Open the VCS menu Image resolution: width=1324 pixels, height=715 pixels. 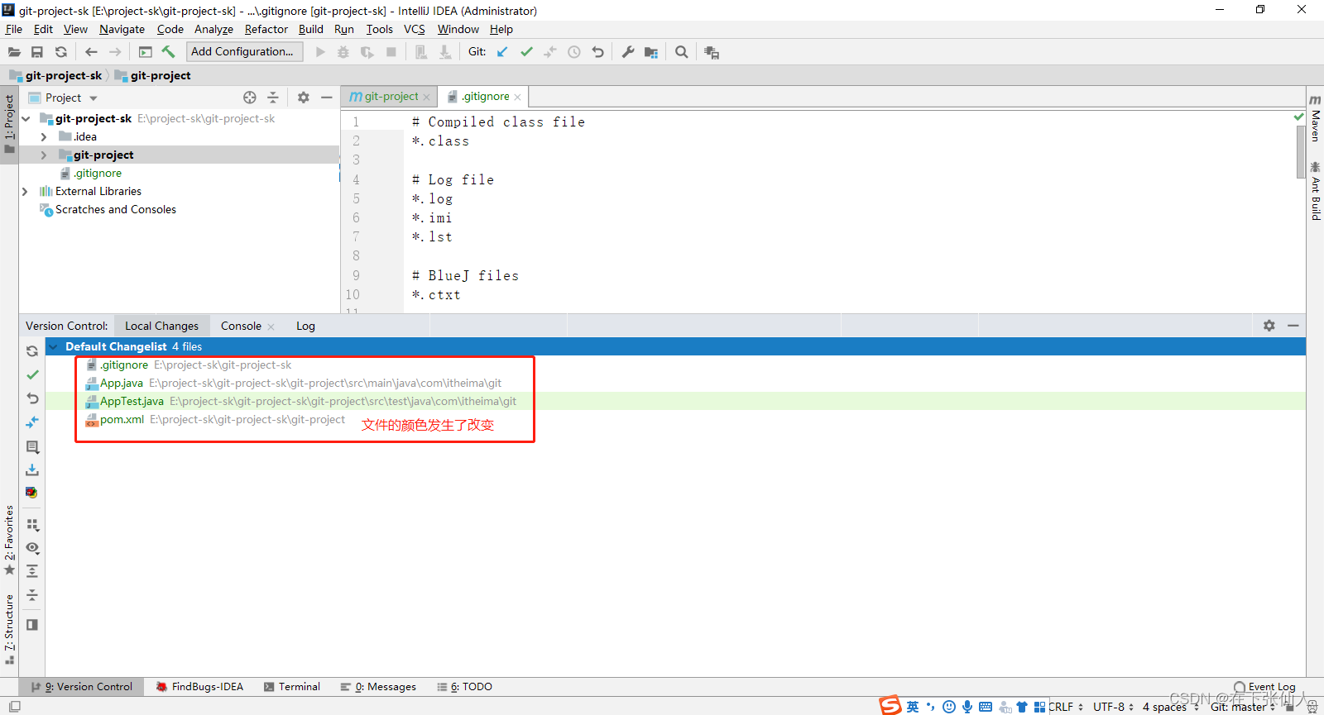pyautogui.click(x=415, y=29)
